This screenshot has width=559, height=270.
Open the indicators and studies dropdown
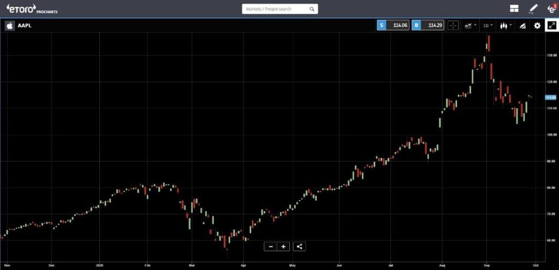(469, 26)
